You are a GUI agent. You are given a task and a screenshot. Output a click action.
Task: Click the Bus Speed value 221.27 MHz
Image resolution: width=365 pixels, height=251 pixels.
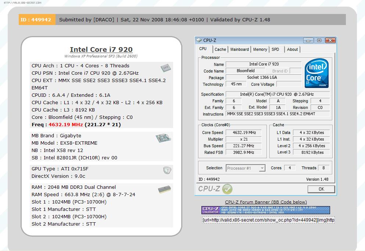click(244, 146)
